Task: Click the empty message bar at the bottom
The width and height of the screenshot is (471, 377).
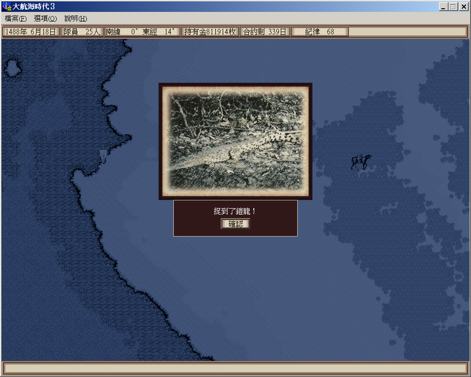Action: 235,368
